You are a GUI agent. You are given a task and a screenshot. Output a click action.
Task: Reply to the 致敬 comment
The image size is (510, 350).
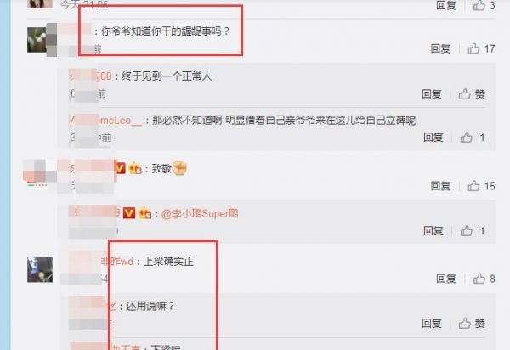coord(440,186)
